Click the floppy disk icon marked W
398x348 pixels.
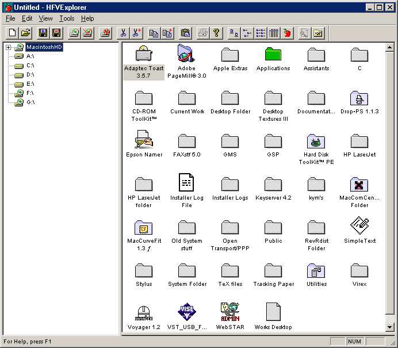point(56,33)
